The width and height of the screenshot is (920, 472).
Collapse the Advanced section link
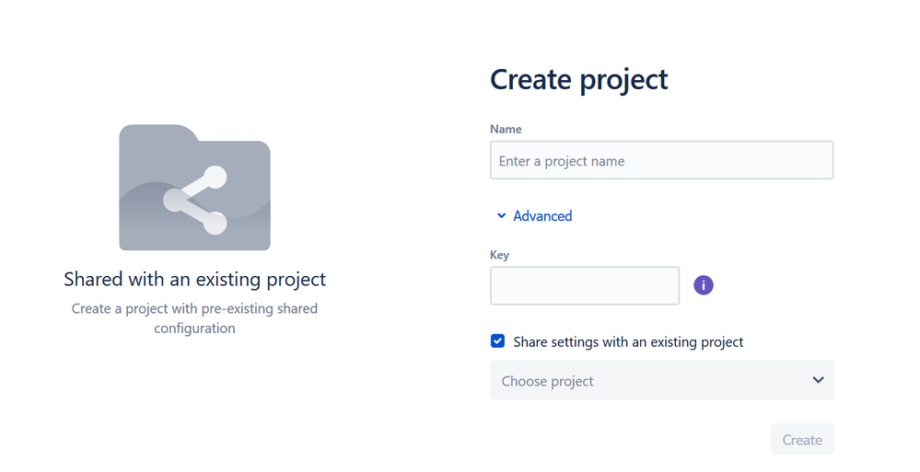pyautogui.click(x=534, y=216)
